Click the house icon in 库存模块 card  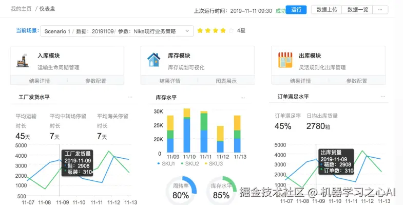153,60
